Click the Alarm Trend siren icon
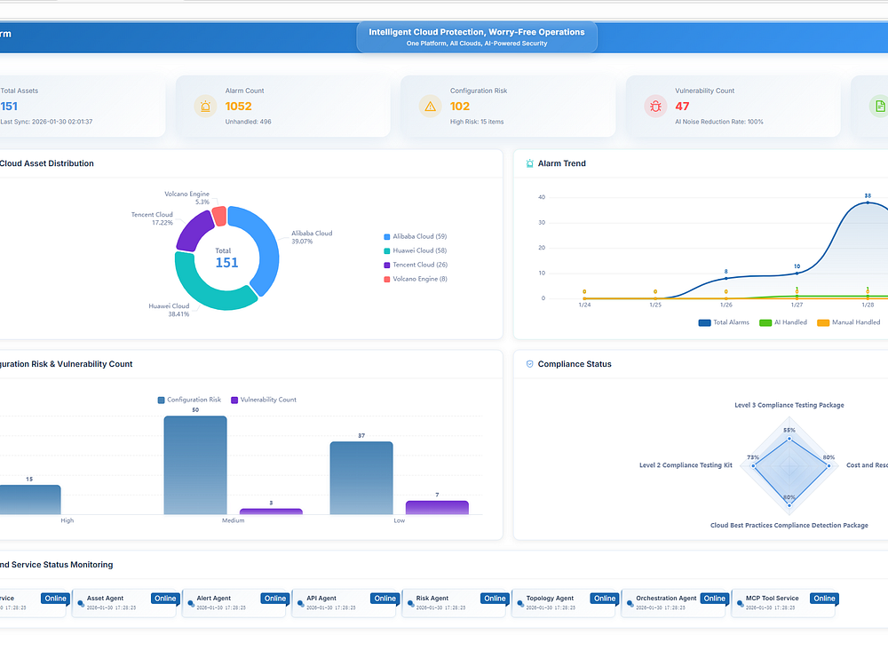The height and width of the screenshot is (666, 888). pyautogui.click(x=529, y=163)
